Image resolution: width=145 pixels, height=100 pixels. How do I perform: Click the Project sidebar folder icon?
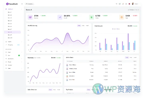(x=6, y=62)
